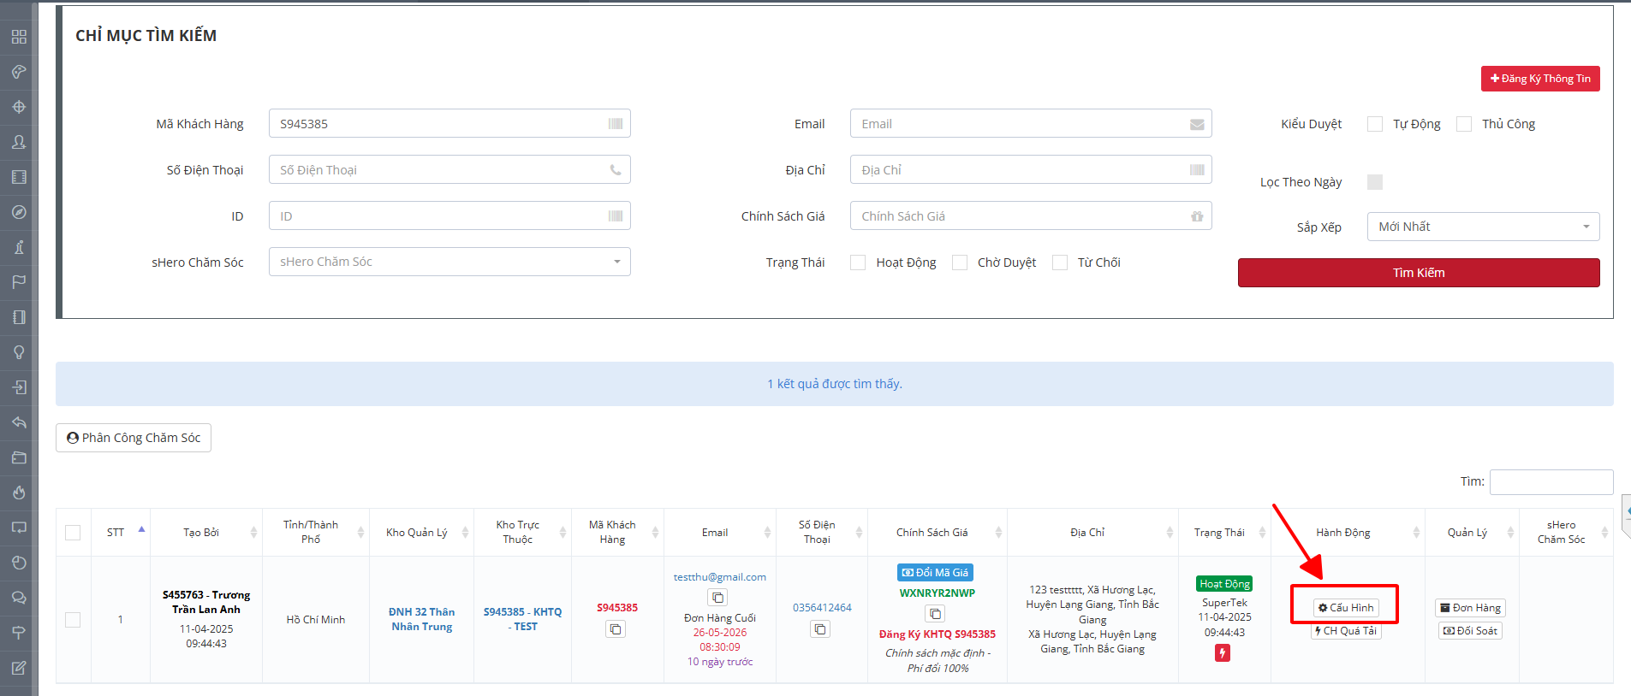Screen dimensions: 1631x696
Task: Select row 1 checkbox in results table
Action: (x=73, y=620)
